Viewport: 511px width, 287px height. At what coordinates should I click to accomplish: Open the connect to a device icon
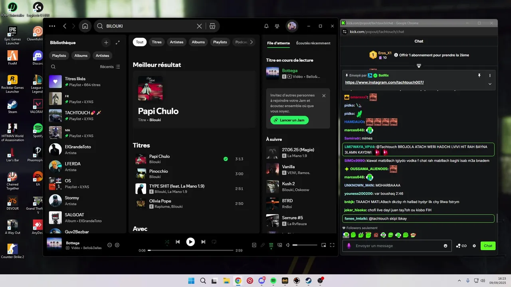[279, 245]
